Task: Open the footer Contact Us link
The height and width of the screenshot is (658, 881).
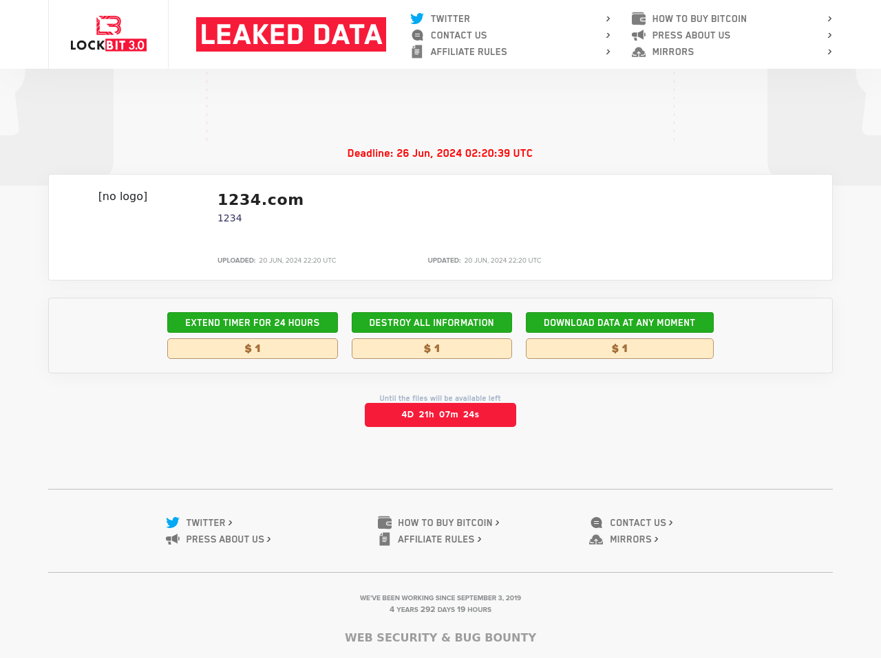Action: coord(638,523)
